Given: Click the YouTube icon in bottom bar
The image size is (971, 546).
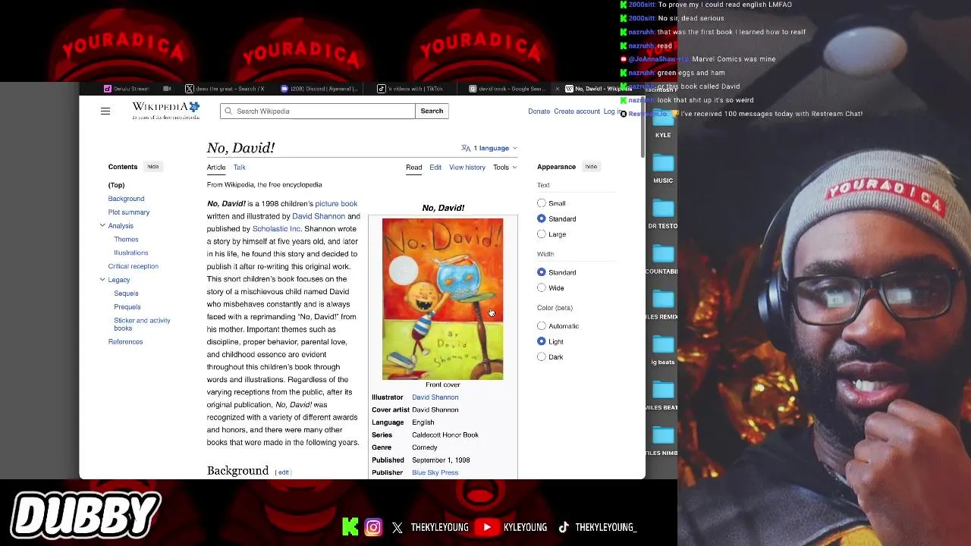Looking at the screenshot, I should point(486,527).
